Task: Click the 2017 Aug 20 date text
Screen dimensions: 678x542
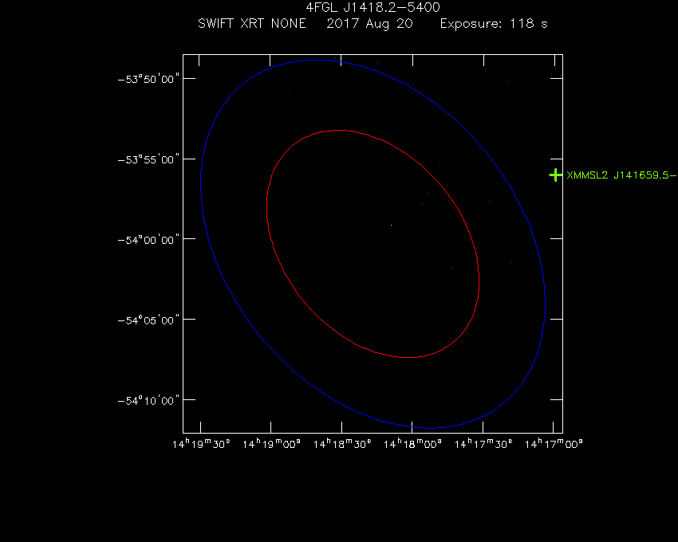Action: point(369,24)
